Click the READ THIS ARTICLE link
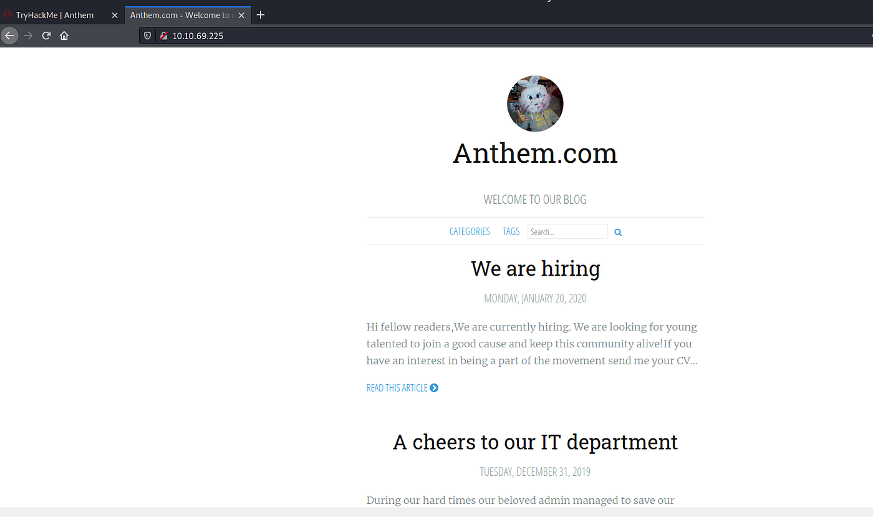This screenshot has width=873, height=517. tap(402, 388)
